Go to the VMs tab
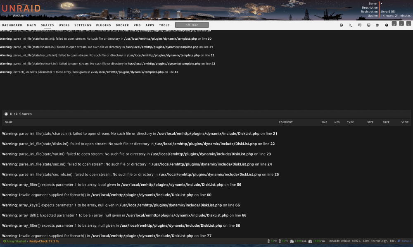Viewport: 413px width, 247px height. point(137,25)
